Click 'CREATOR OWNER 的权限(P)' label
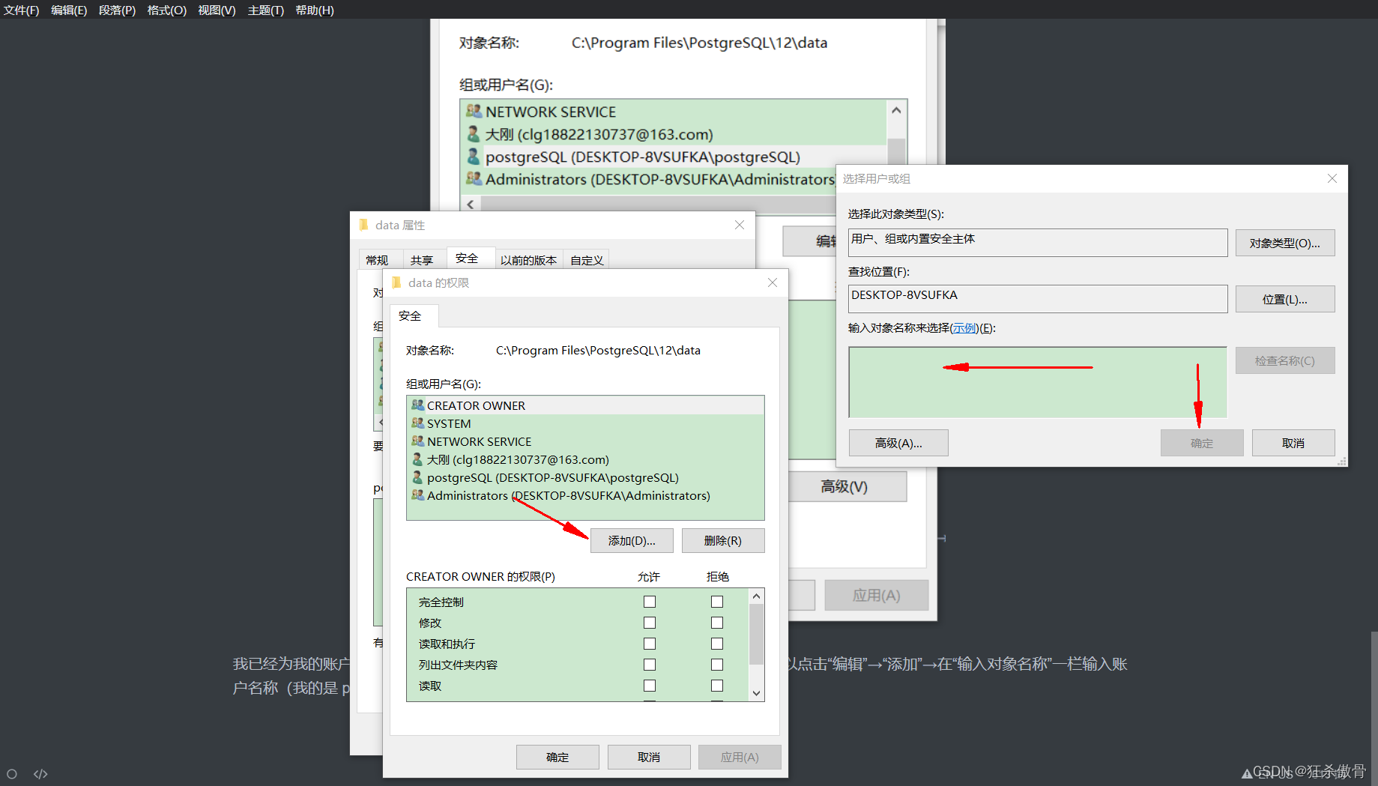This screenshot has height=786, width=1378. [480, 576]
